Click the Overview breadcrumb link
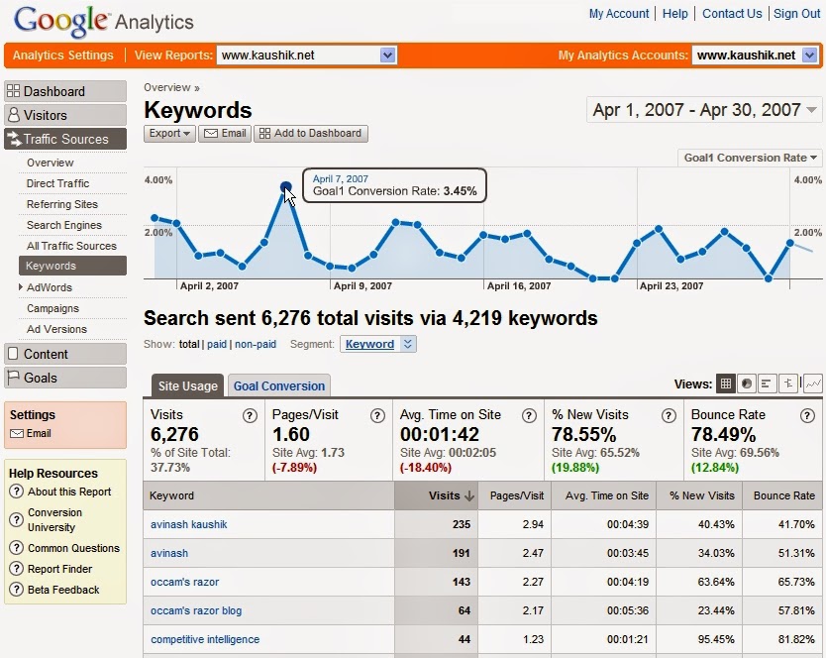 tap(167, 87)
